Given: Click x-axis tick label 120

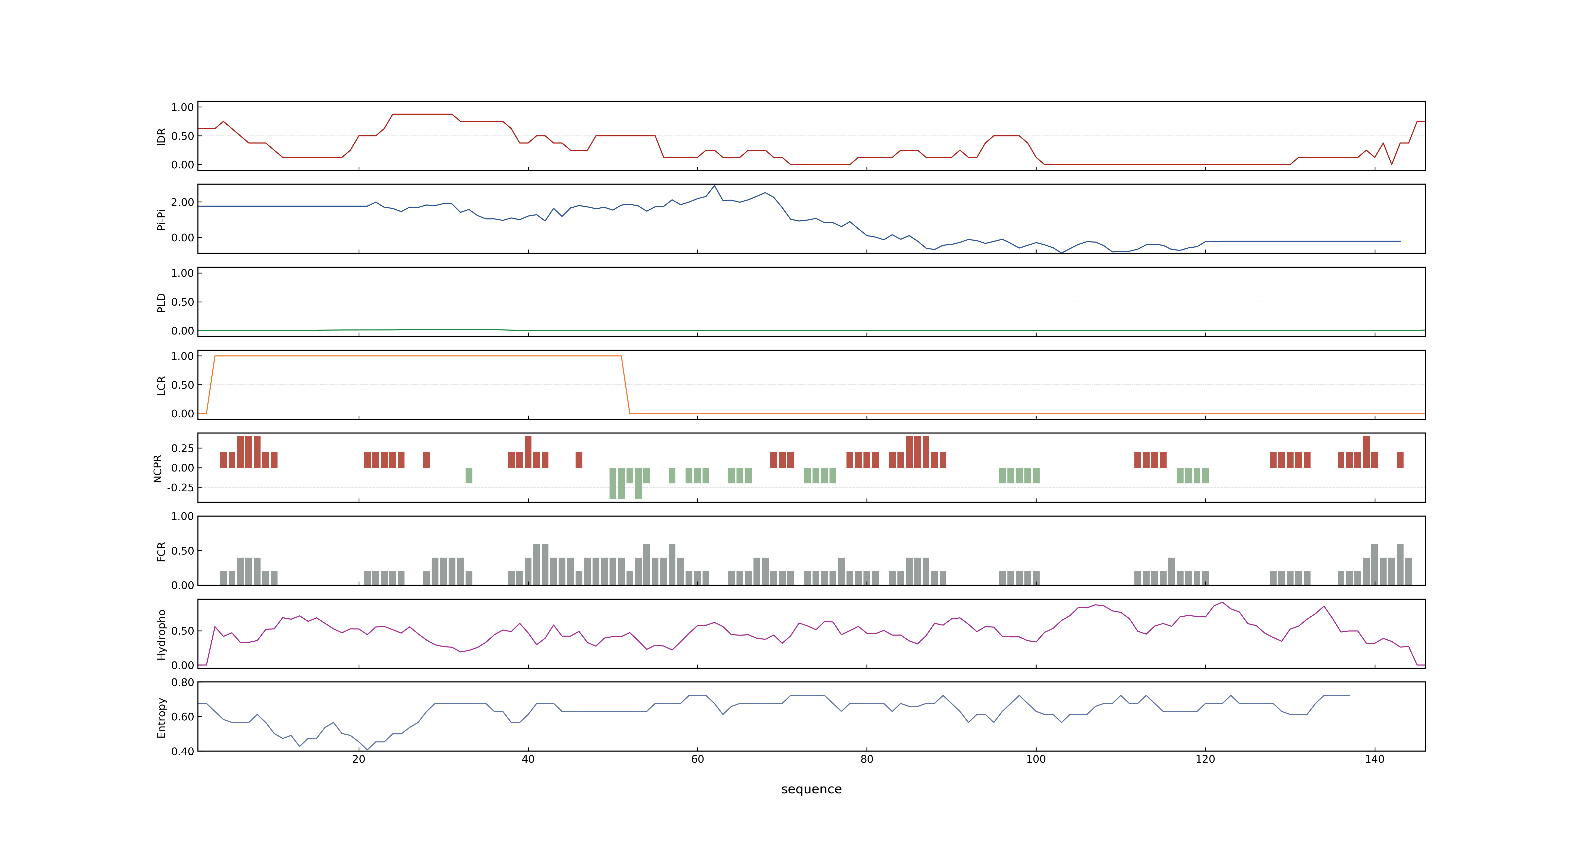Looking at the screenshot, I should [1205, 759].
